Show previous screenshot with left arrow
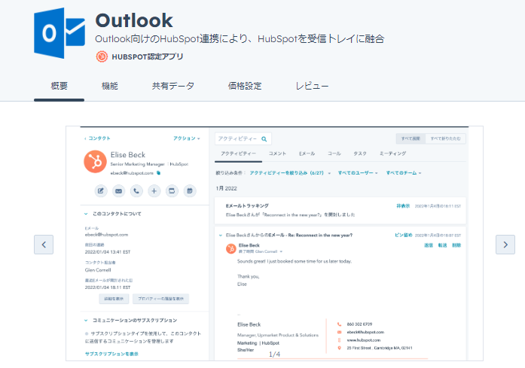Viewport: 525px width, 368px height. [x=44, y=245]
